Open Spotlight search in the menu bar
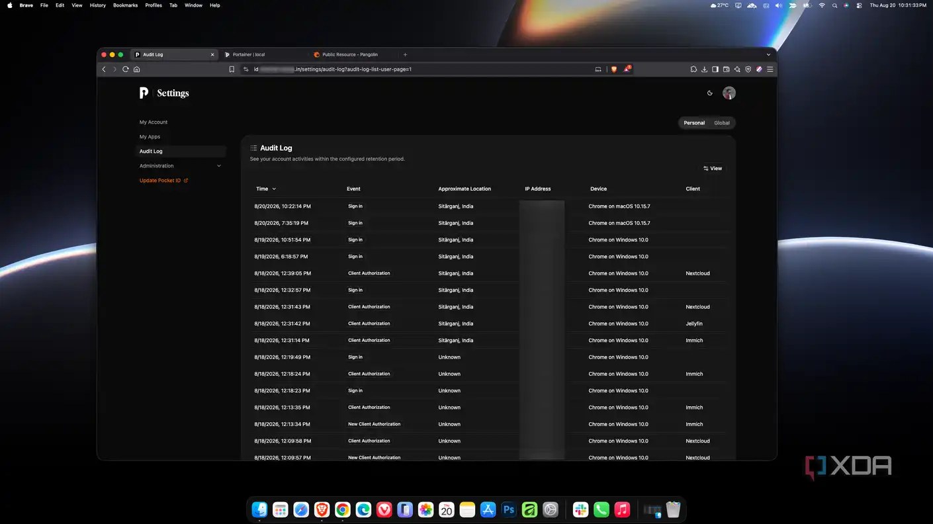The height and width of the screenshot is (524, 933). coord(834,5)
